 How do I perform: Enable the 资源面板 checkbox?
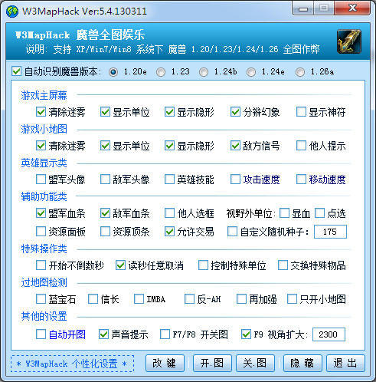41,232
